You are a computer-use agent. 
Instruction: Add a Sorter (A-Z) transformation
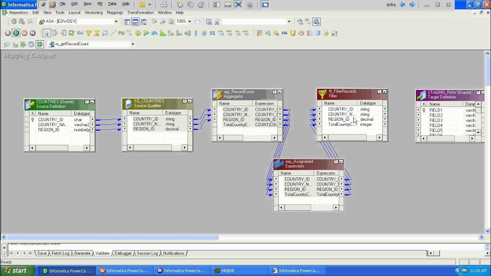pos(196,33)
